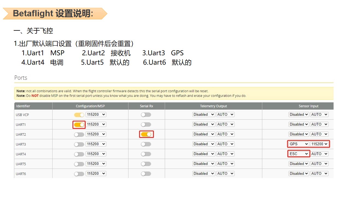
Task: Change UART3 GPS 115200 baud dropdown
Action: click(319, 144)
